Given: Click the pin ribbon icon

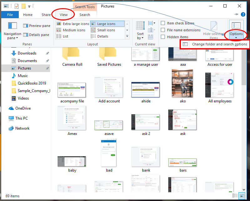Looking at the screenshot, I should pyautogui.click(x=236, y=14).
